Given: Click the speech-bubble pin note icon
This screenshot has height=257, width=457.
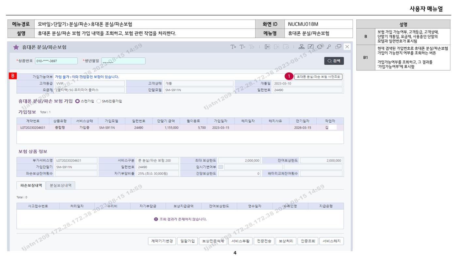Looking at the screenshot, I should 311,47.
